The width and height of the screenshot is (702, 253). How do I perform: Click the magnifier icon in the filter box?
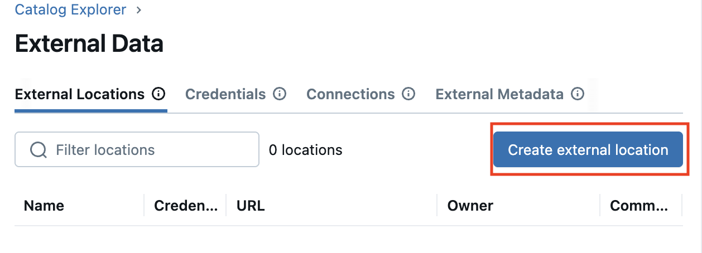[x=38, y=150]
